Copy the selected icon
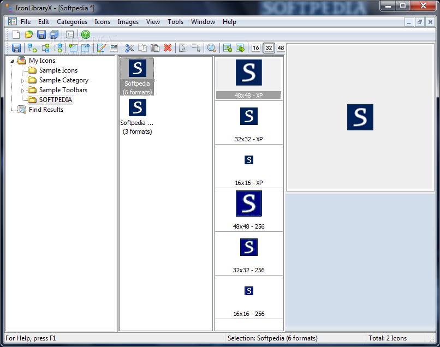This screenshot has width=440, height=347. coord(142,48)
